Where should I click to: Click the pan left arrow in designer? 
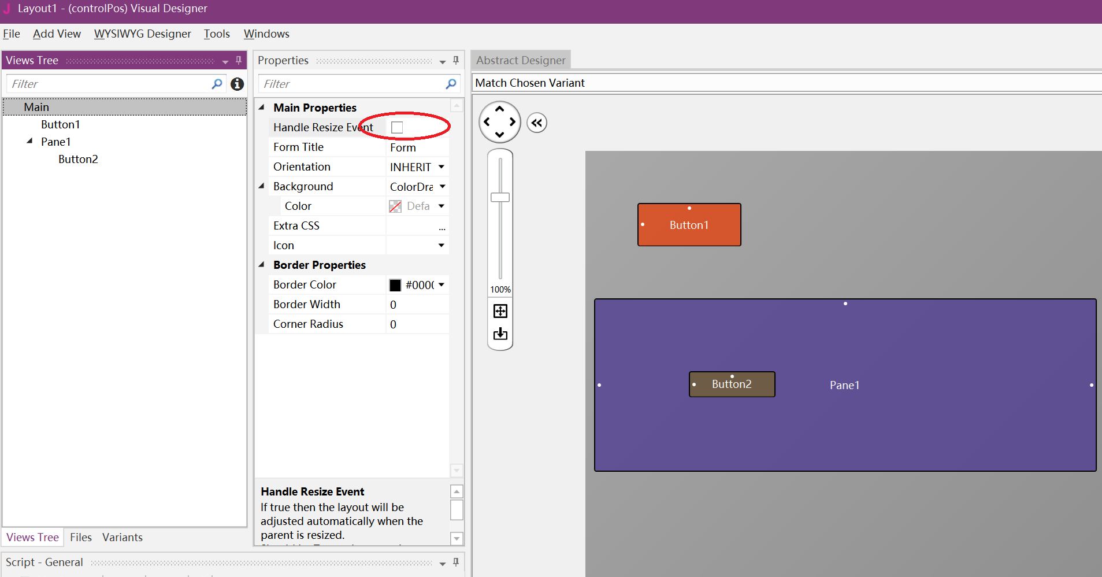pyautogui.click(x=487, y=121)
